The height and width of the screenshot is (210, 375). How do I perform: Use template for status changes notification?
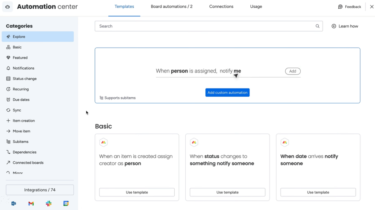tap(227, 192)
